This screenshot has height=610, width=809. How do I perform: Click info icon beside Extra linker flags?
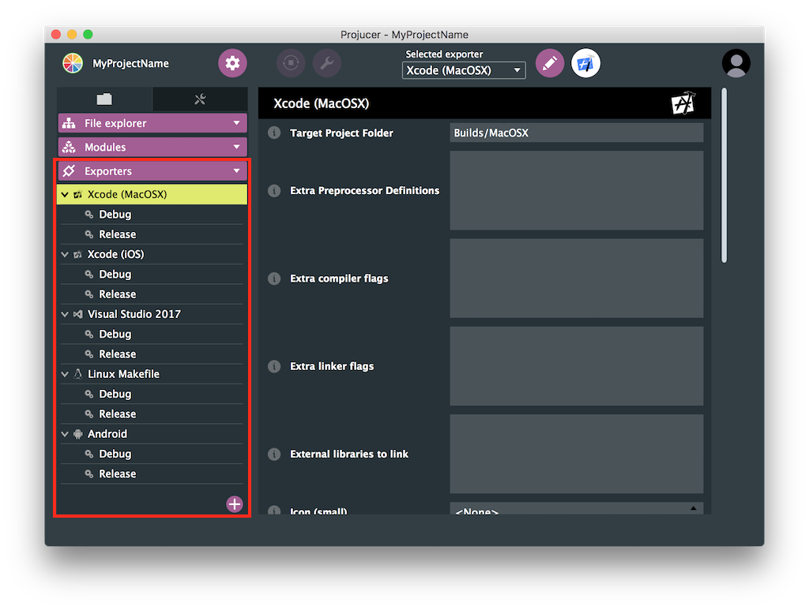click(274, 366)
